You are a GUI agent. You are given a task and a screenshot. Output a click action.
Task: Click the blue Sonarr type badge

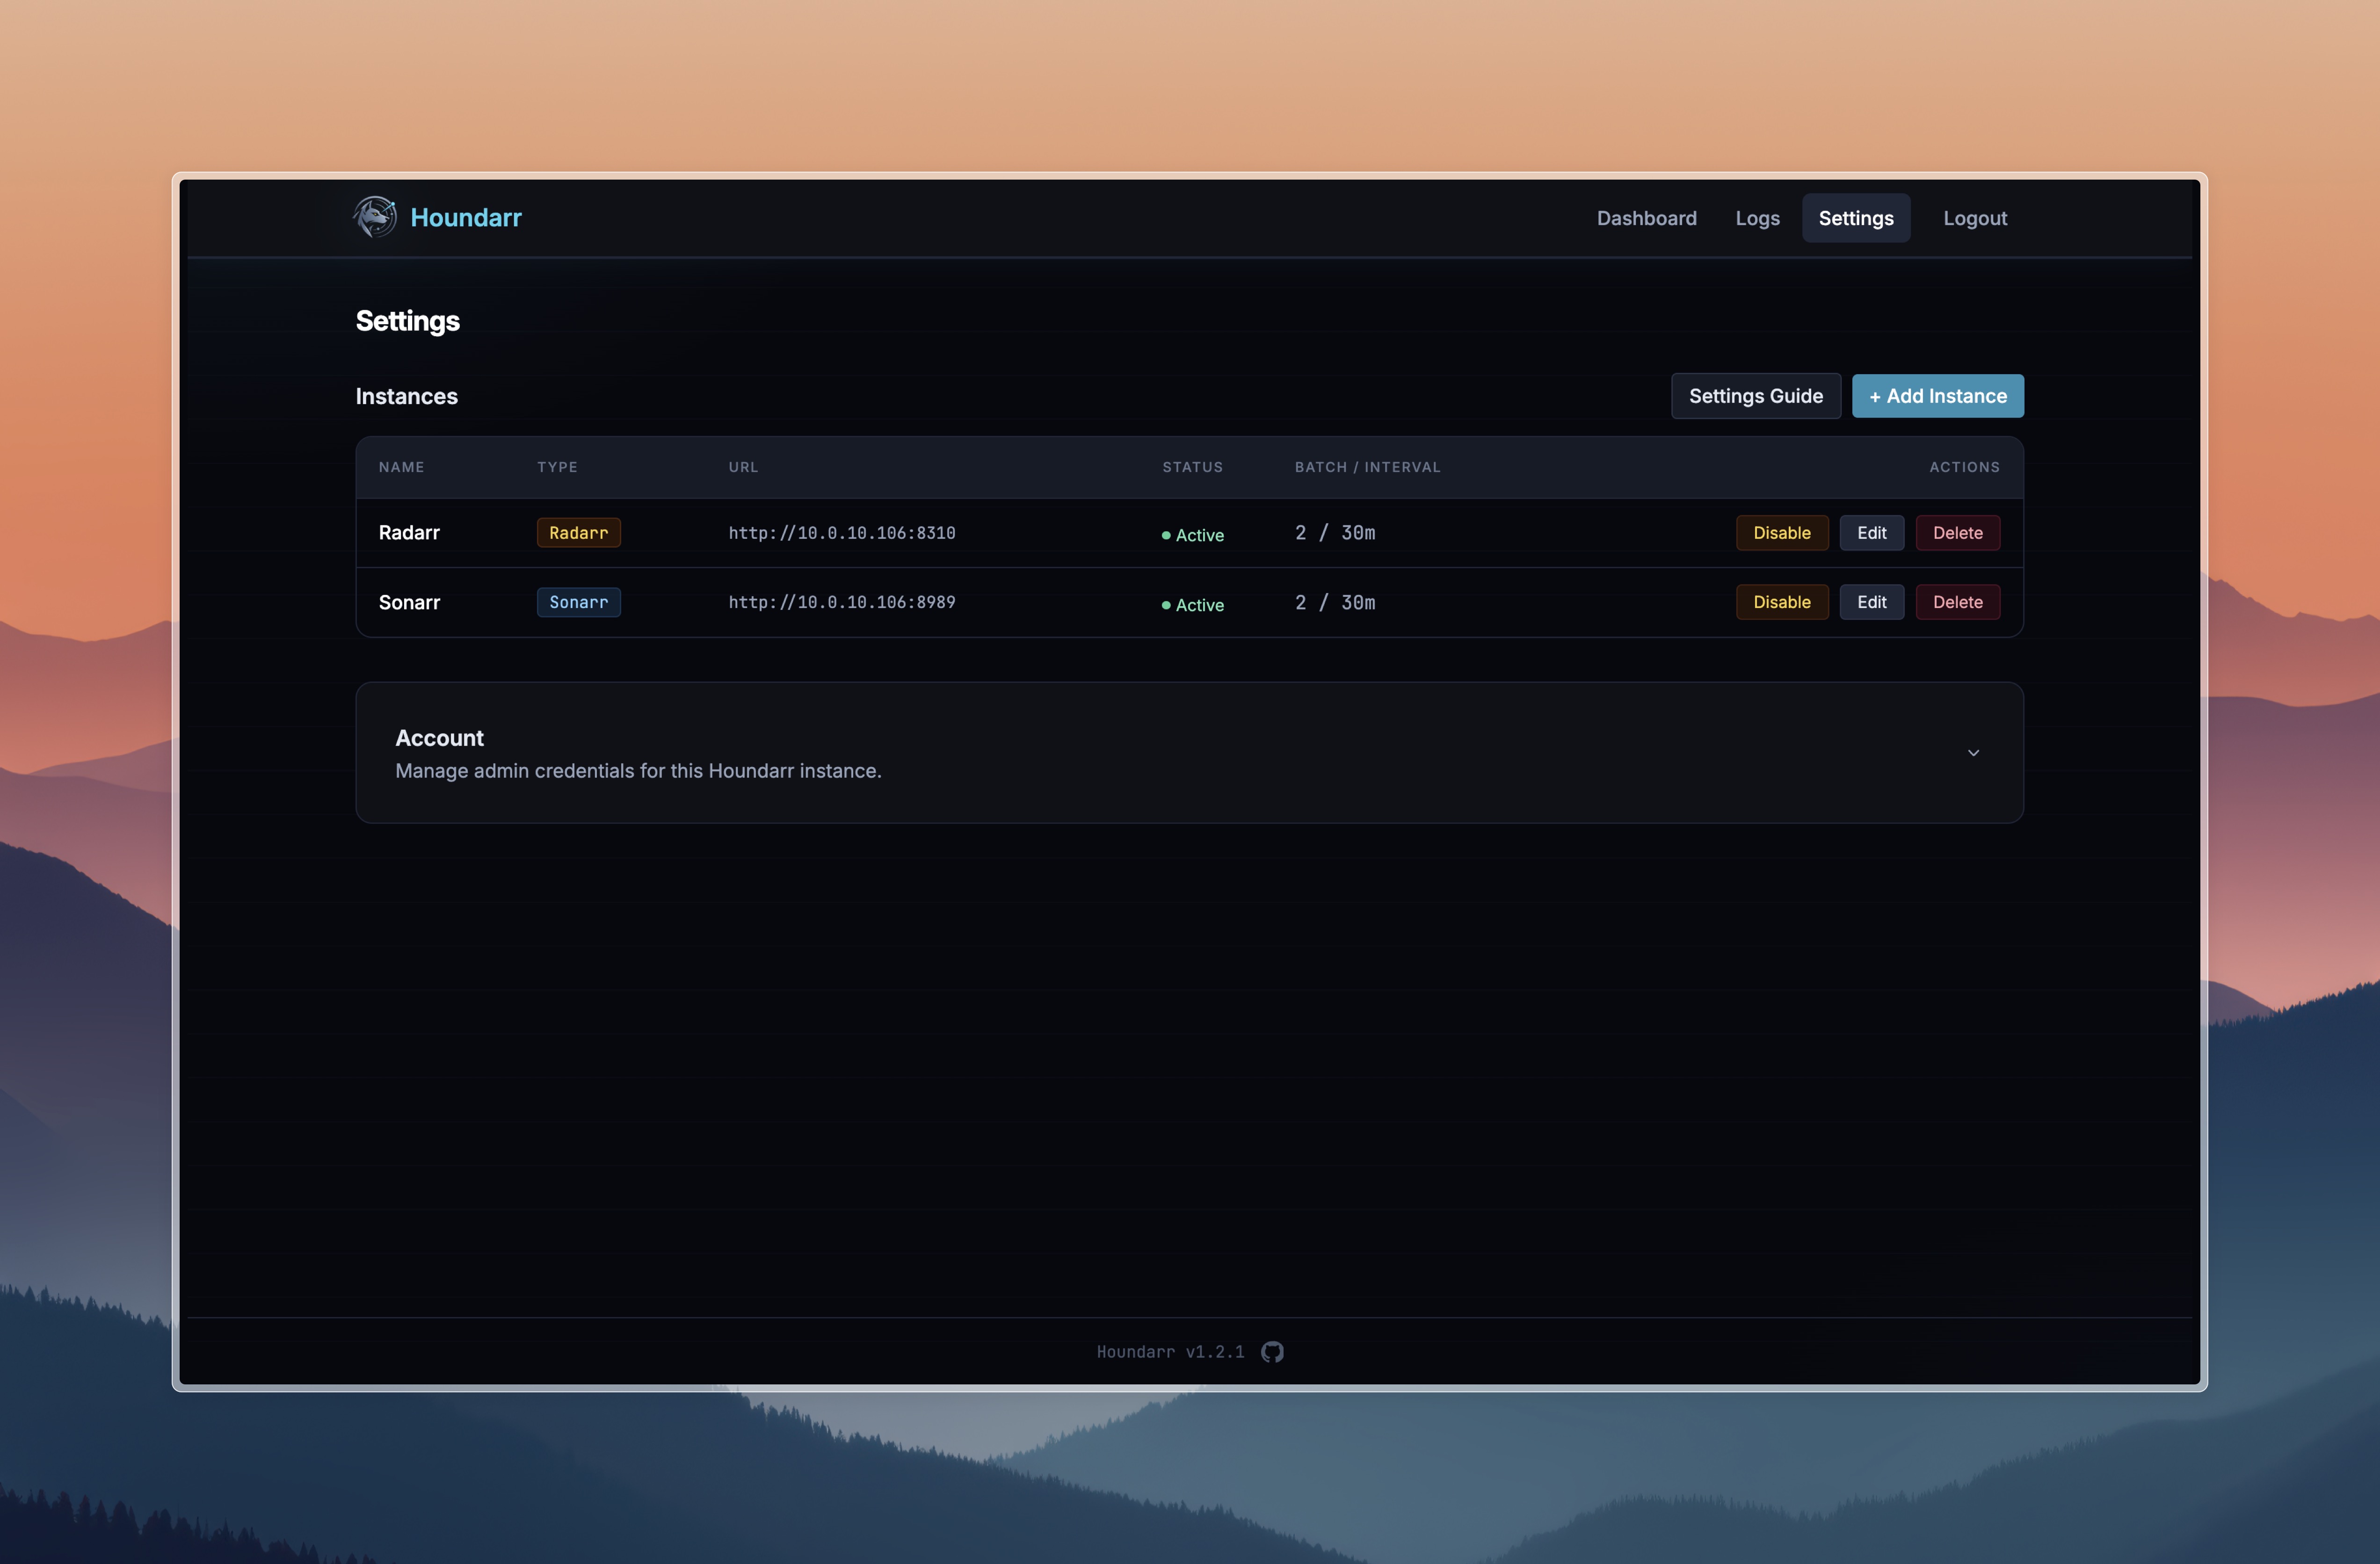[578, 602]
